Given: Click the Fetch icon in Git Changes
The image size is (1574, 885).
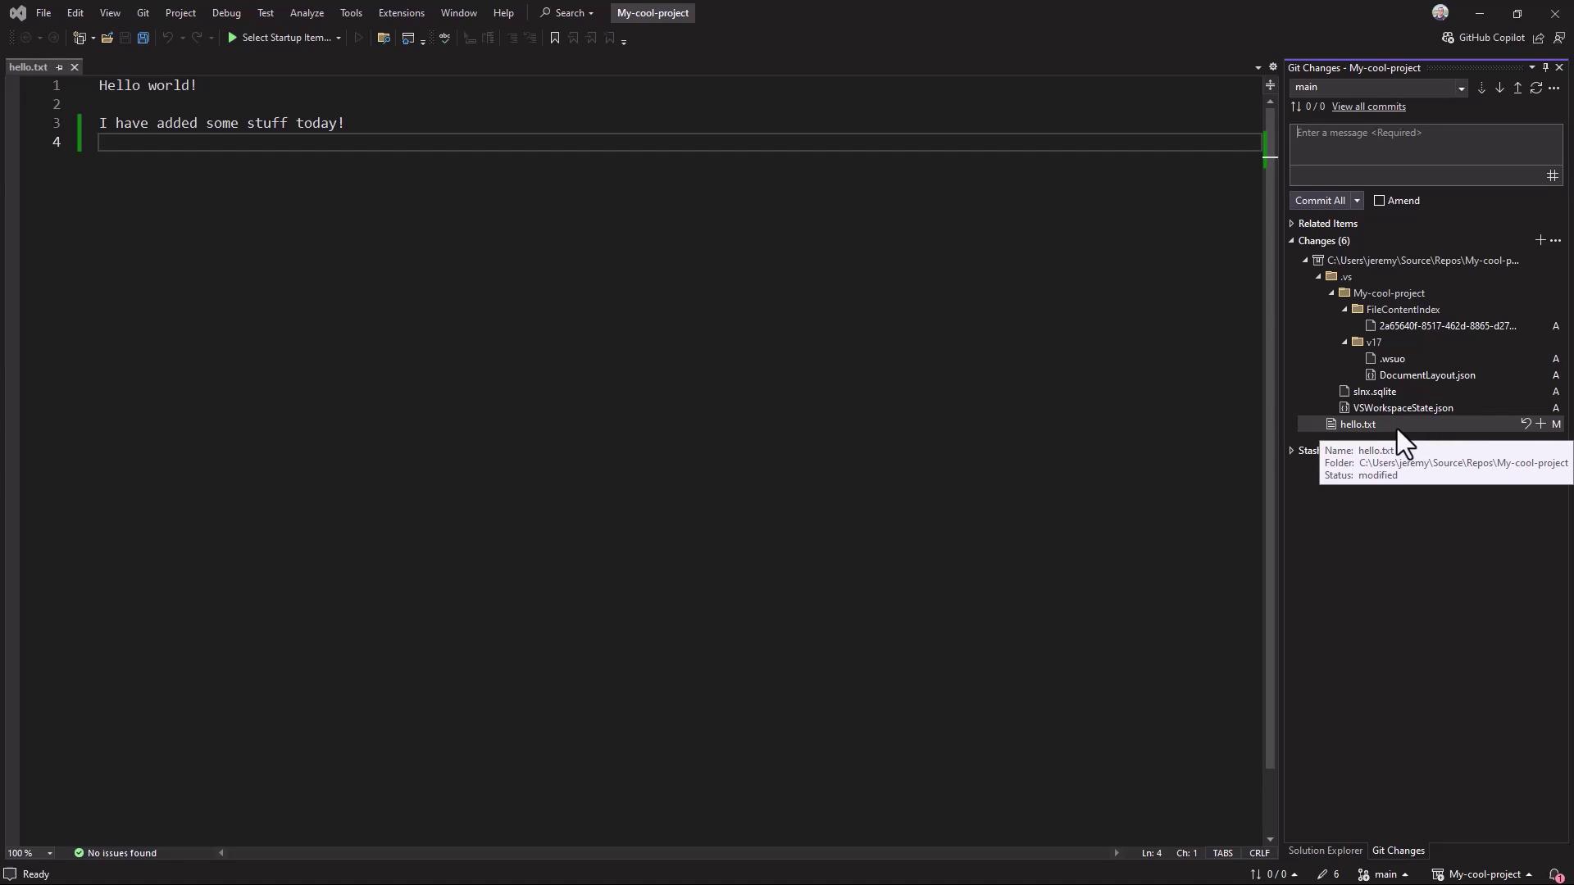Looking at the screenshot, I should click(x=1481, y=88).
